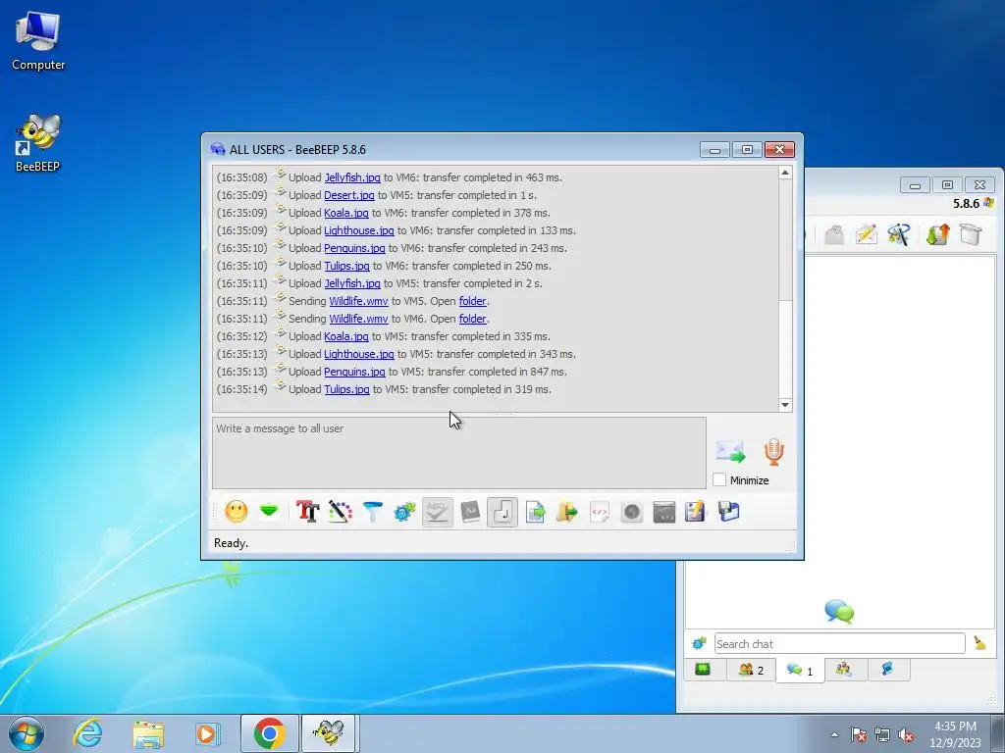Click the grey round disc toolbar icon
1005x753 pixels.
click(632, 512)
